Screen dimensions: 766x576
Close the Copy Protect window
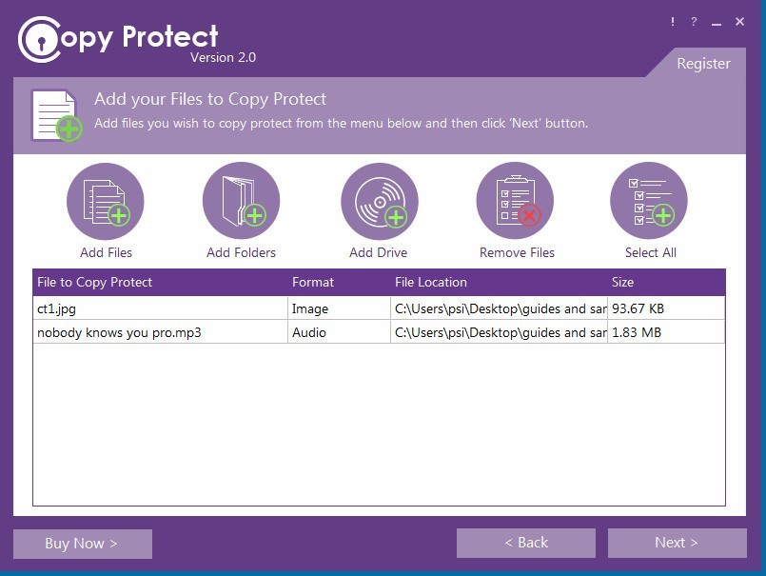pos(739,22)
